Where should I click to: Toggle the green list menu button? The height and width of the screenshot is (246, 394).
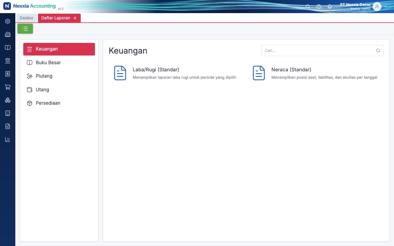25,29
